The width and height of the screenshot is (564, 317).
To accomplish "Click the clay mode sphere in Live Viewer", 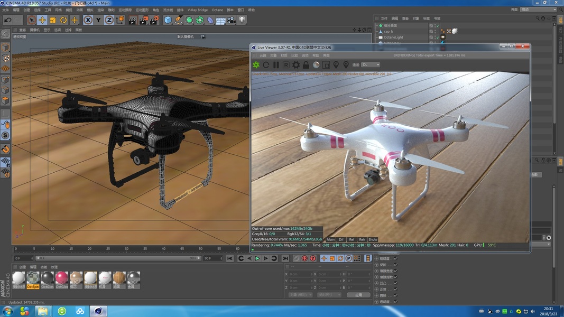I will (316, 64).
